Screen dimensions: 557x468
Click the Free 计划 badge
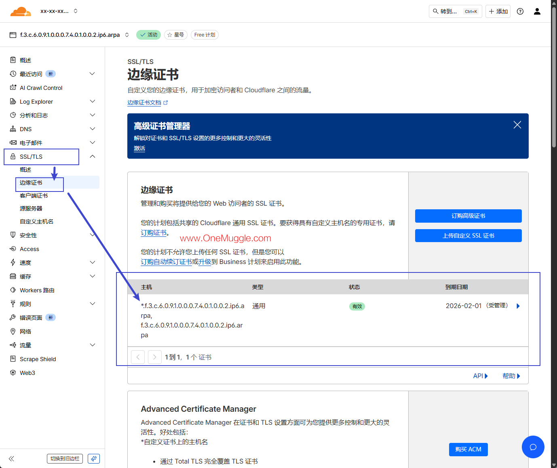coord(205,35)
